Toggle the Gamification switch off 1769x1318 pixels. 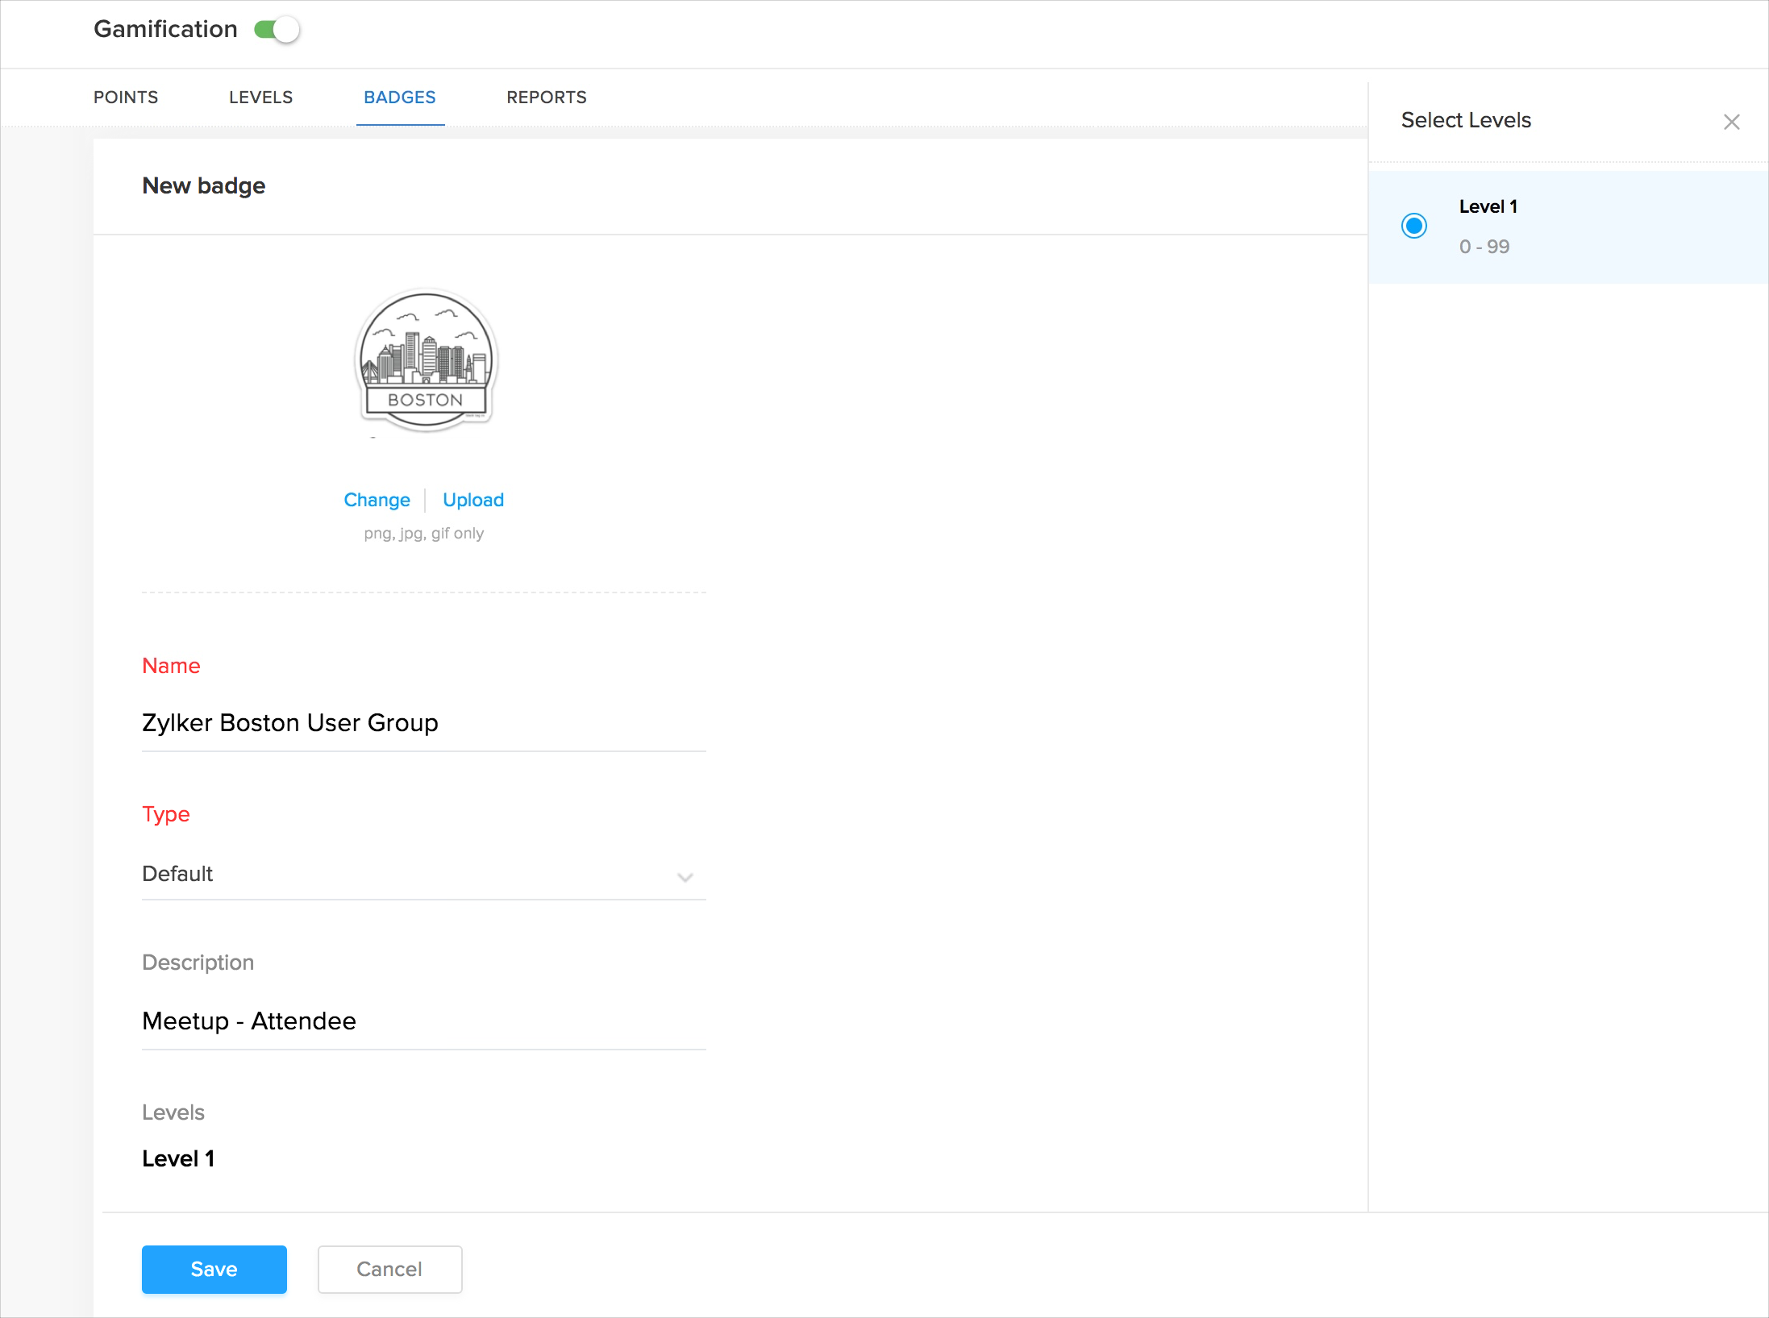(x=277, y=30)
